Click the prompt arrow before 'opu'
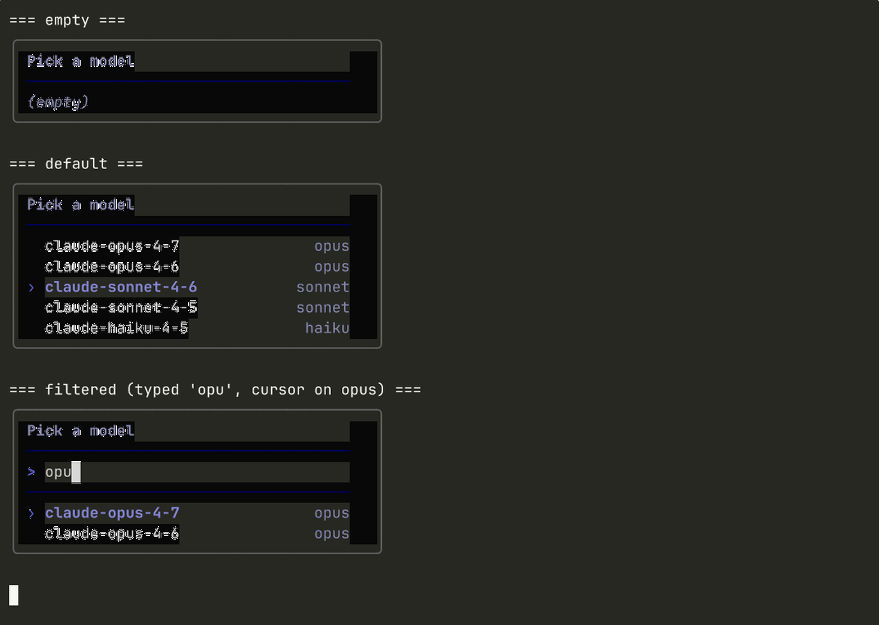 click(31, 472)
